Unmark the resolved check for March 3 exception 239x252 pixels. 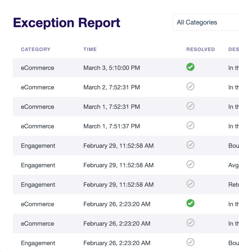(190, 67)
